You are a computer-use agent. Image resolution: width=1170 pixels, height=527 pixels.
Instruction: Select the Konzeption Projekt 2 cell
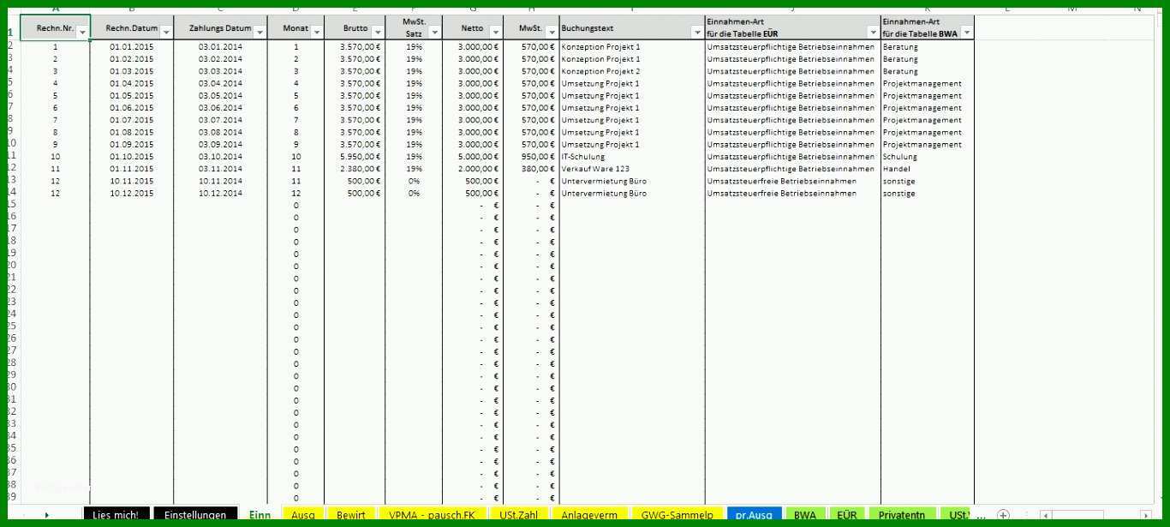click(x=632, y=71)
